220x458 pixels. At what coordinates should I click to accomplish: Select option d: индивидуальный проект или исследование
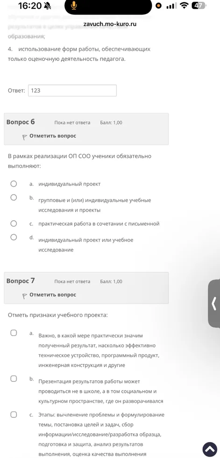coord(14,237)
